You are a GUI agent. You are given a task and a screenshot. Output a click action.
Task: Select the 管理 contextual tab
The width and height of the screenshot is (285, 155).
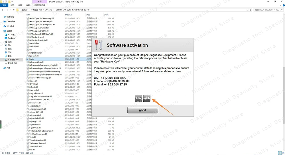point(40,1)
